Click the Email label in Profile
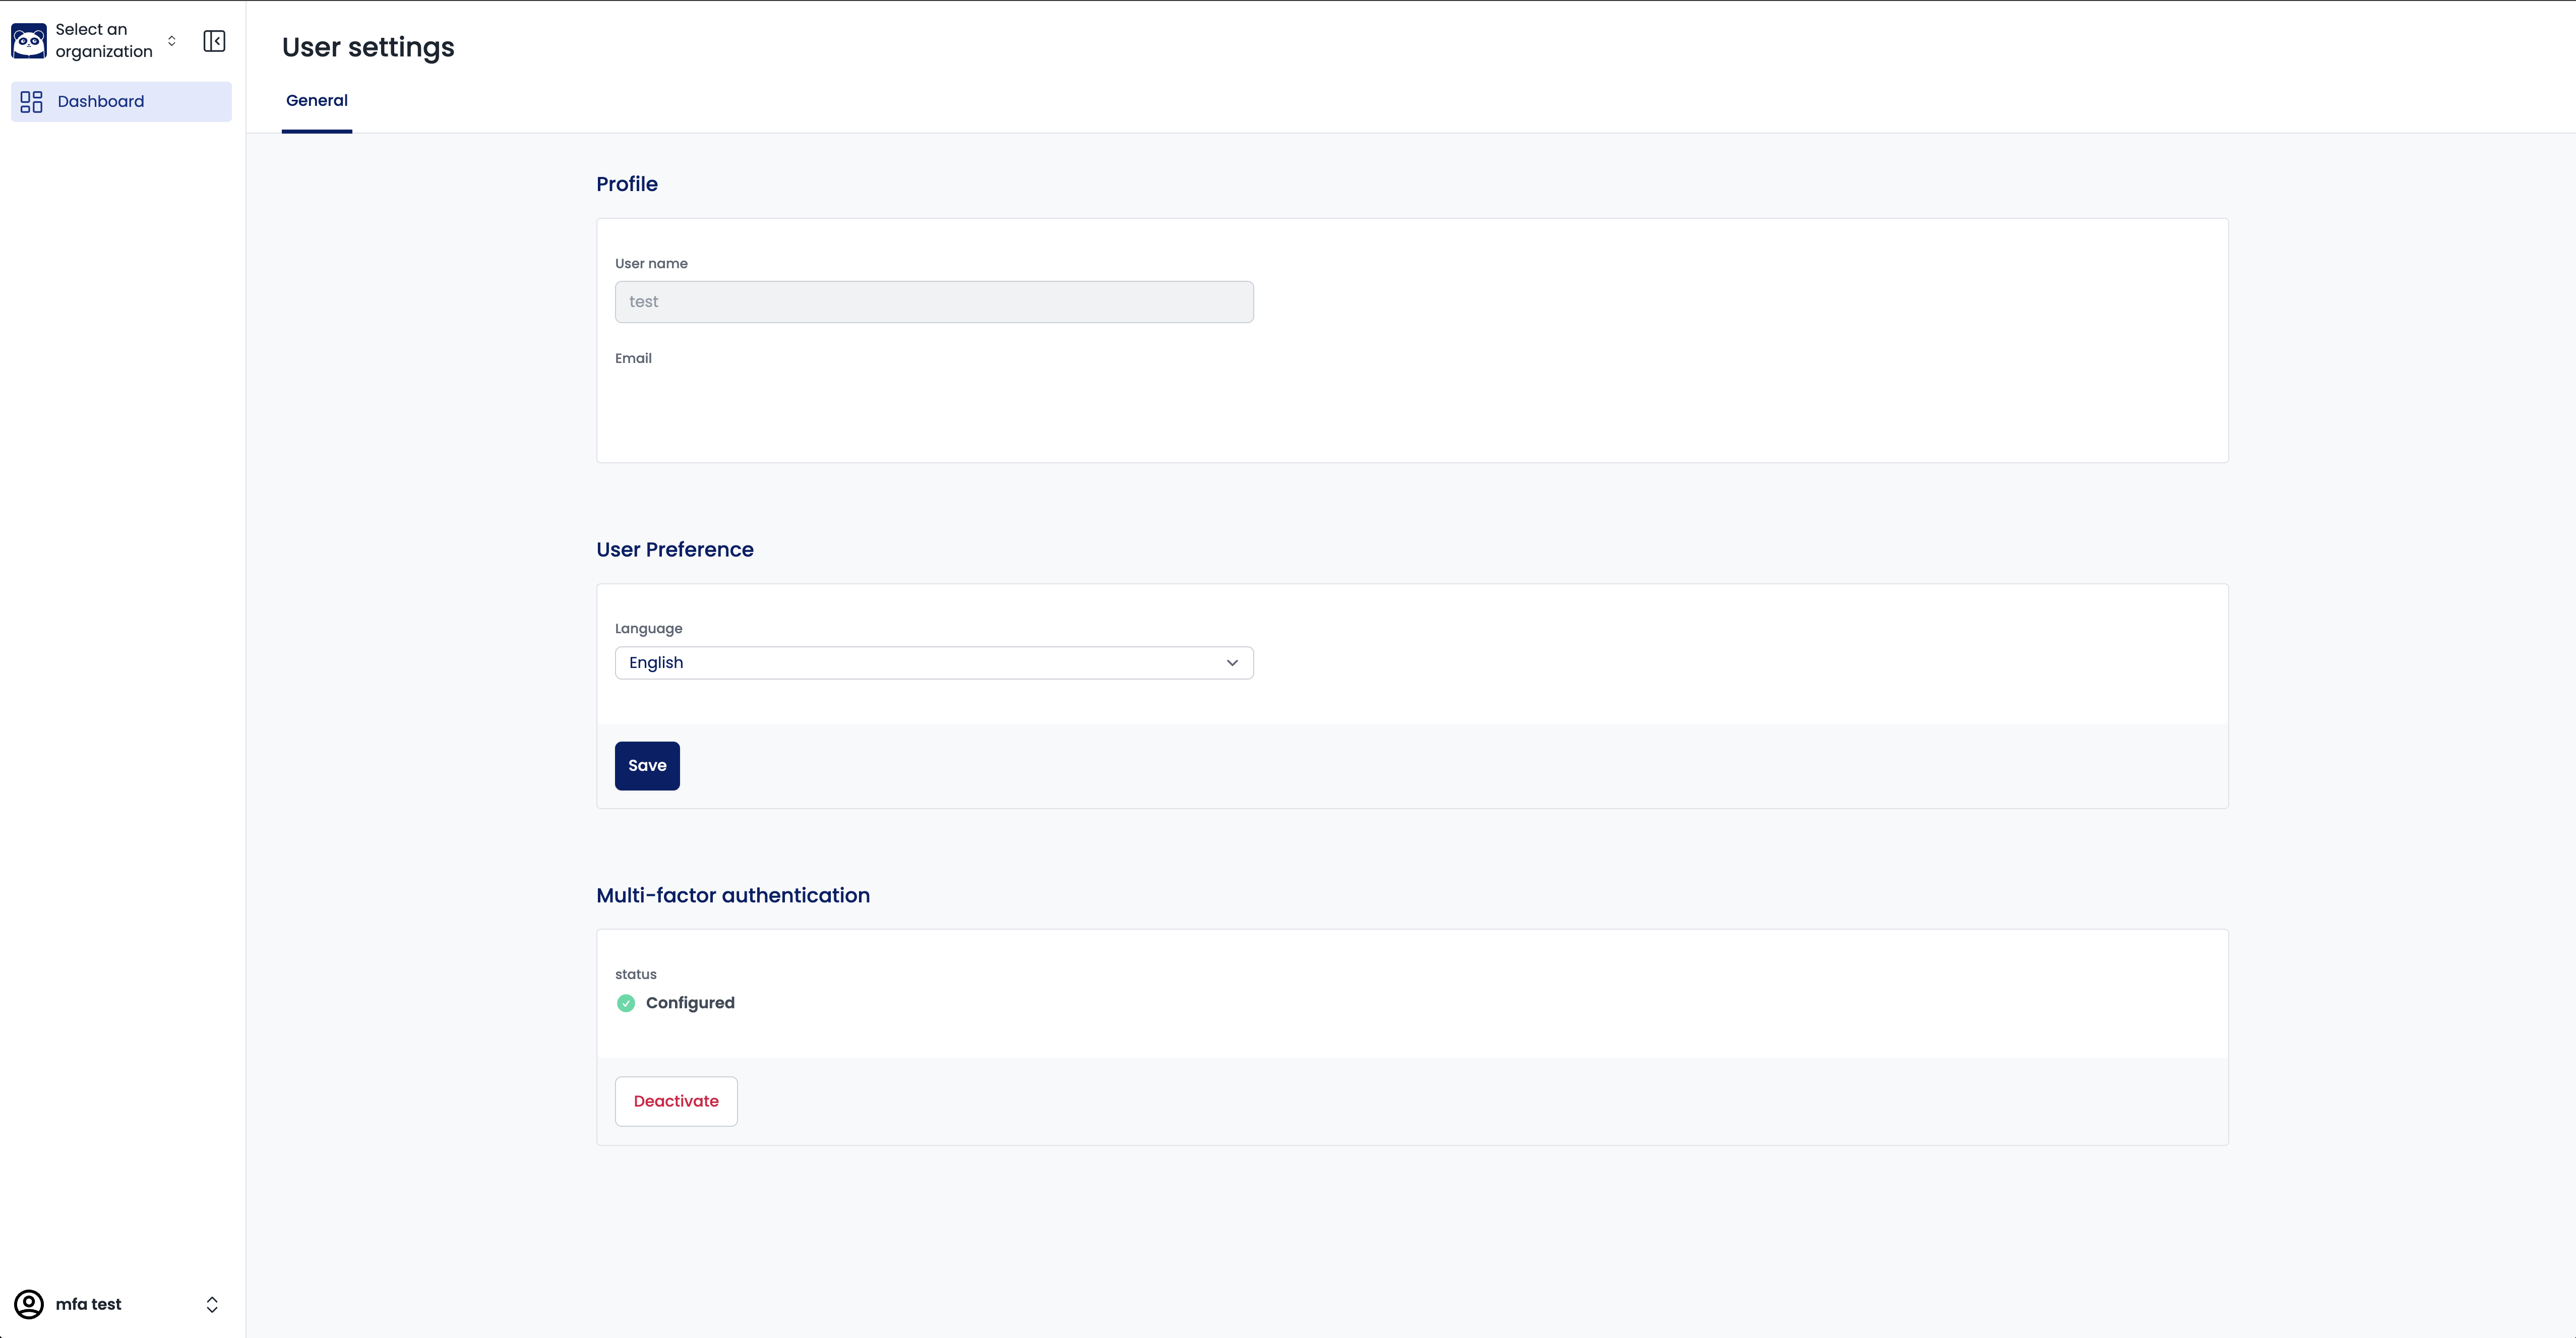Screen dimensions: 2576x1338 pyautogui.click(x=633, y=358)
